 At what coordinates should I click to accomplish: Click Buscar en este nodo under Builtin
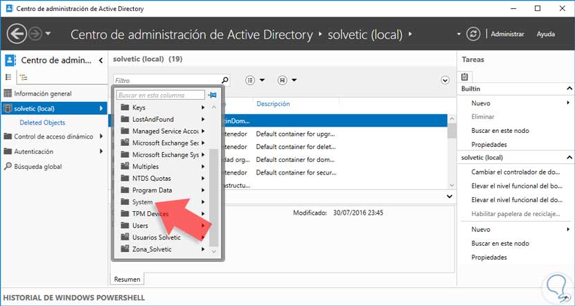500,130
